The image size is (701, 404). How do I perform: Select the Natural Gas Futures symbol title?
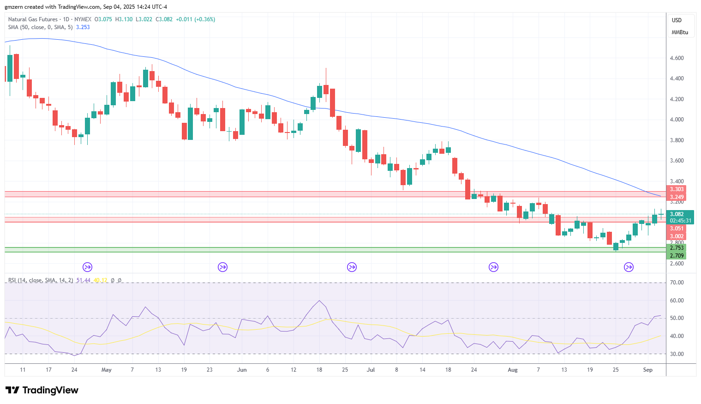(x=33, y=19)
